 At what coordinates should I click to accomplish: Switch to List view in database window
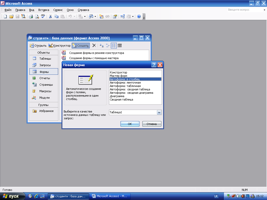tap(114, 45)
